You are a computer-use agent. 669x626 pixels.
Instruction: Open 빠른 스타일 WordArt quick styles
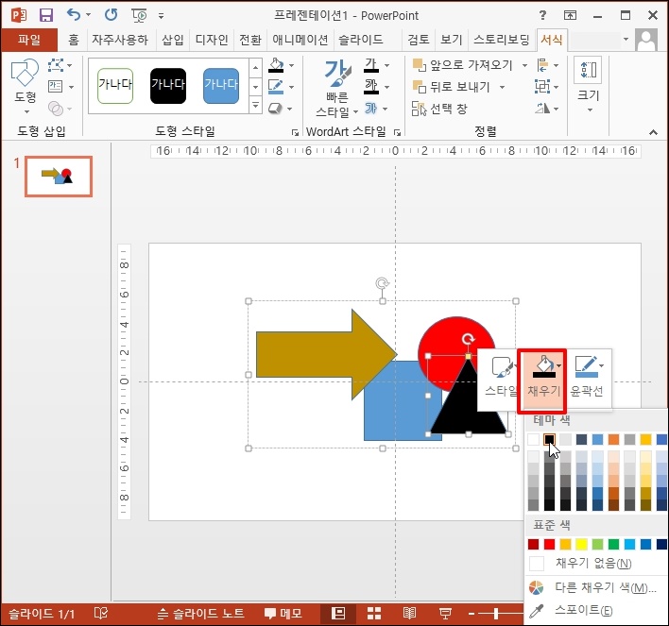[337, 88]
